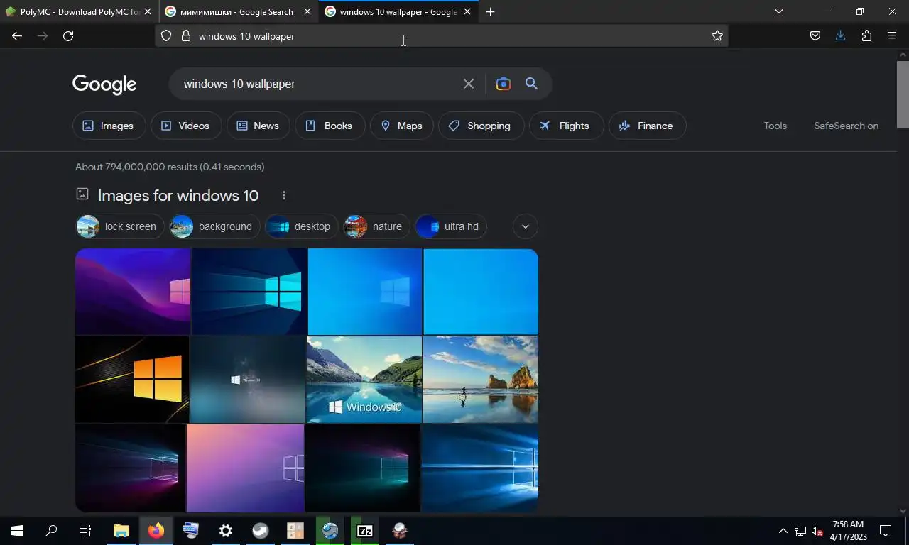This screenshot has width=909, height=545.
Task: Expand more image filter chips
Action: [526, 226]
